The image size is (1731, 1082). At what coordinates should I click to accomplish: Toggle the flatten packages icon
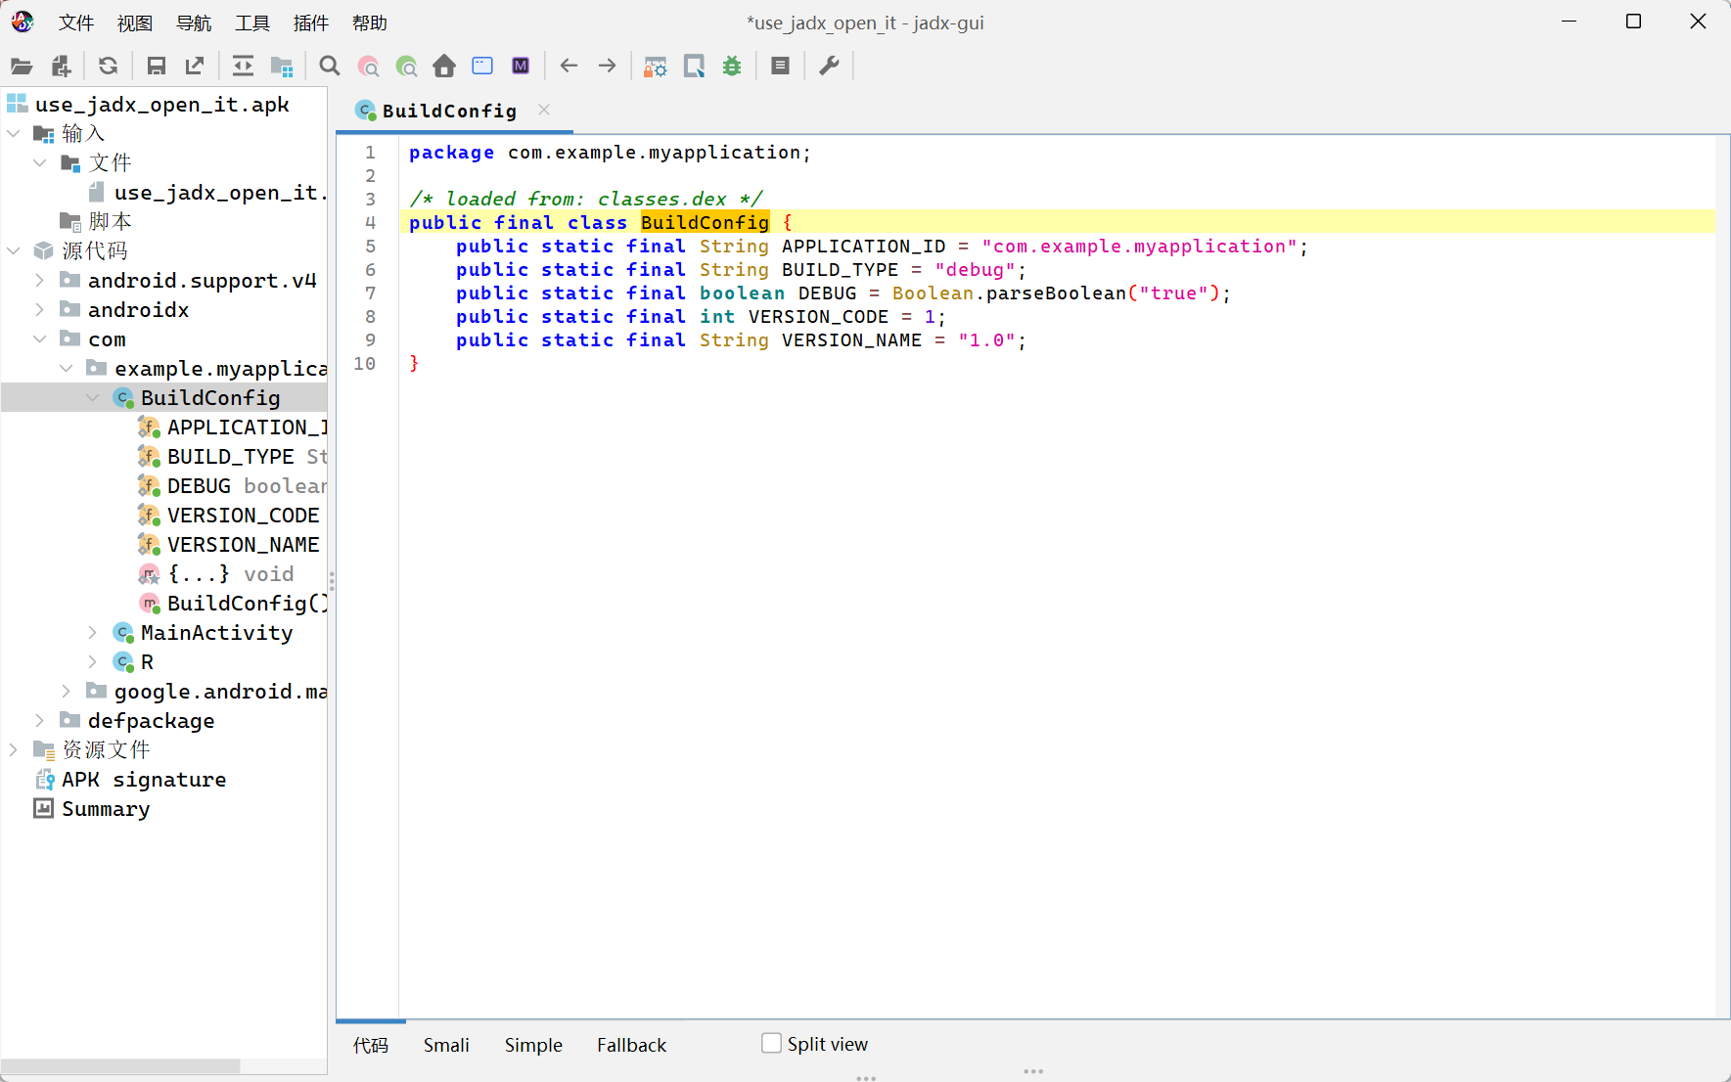point(282,67)
